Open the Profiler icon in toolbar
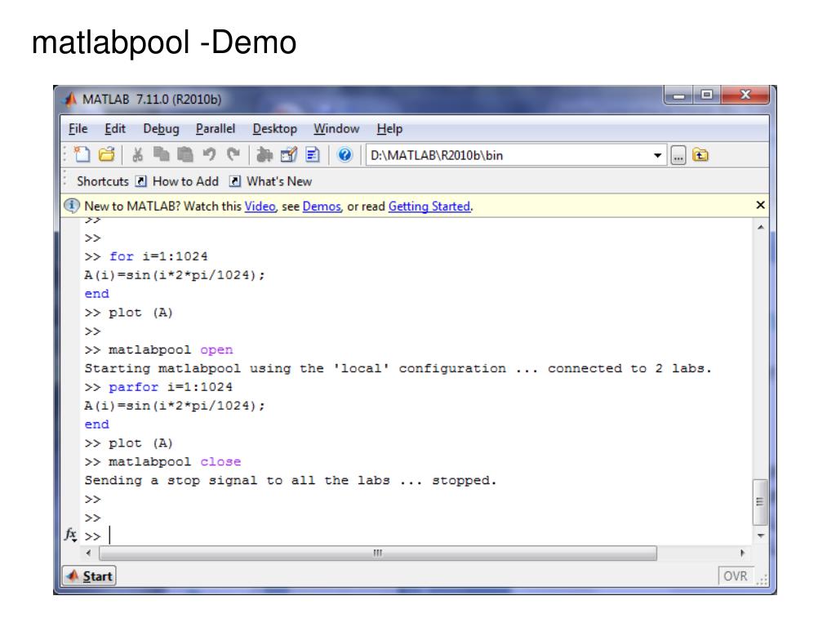Image resolution: width=836 pixels, height=627 pixels. [313, 154]
